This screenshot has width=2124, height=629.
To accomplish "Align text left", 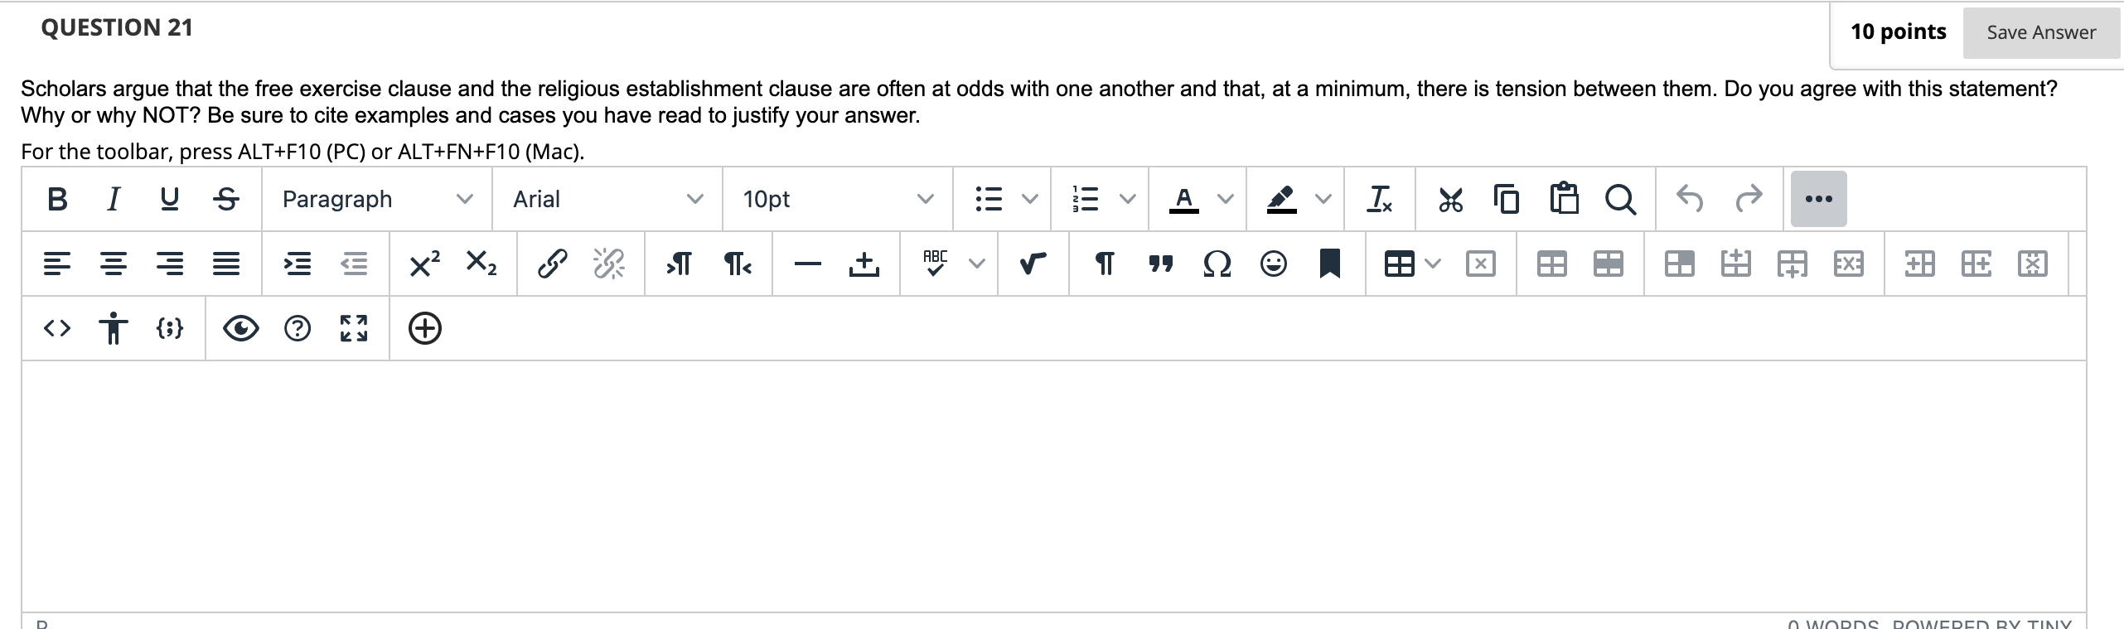I will pyautogui.click(x=57, y=264).
